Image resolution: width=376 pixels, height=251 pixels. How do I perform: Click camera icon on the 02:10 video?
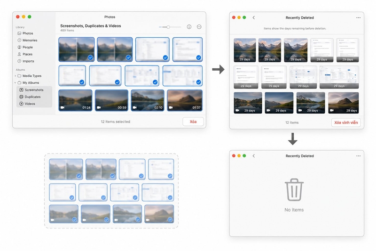click(x=134, y=108)
